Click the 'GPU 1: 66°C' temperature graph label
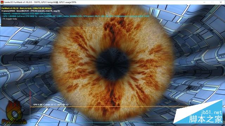Image resolution: width=225 pixels, height=126 pixels. (51, 105)
